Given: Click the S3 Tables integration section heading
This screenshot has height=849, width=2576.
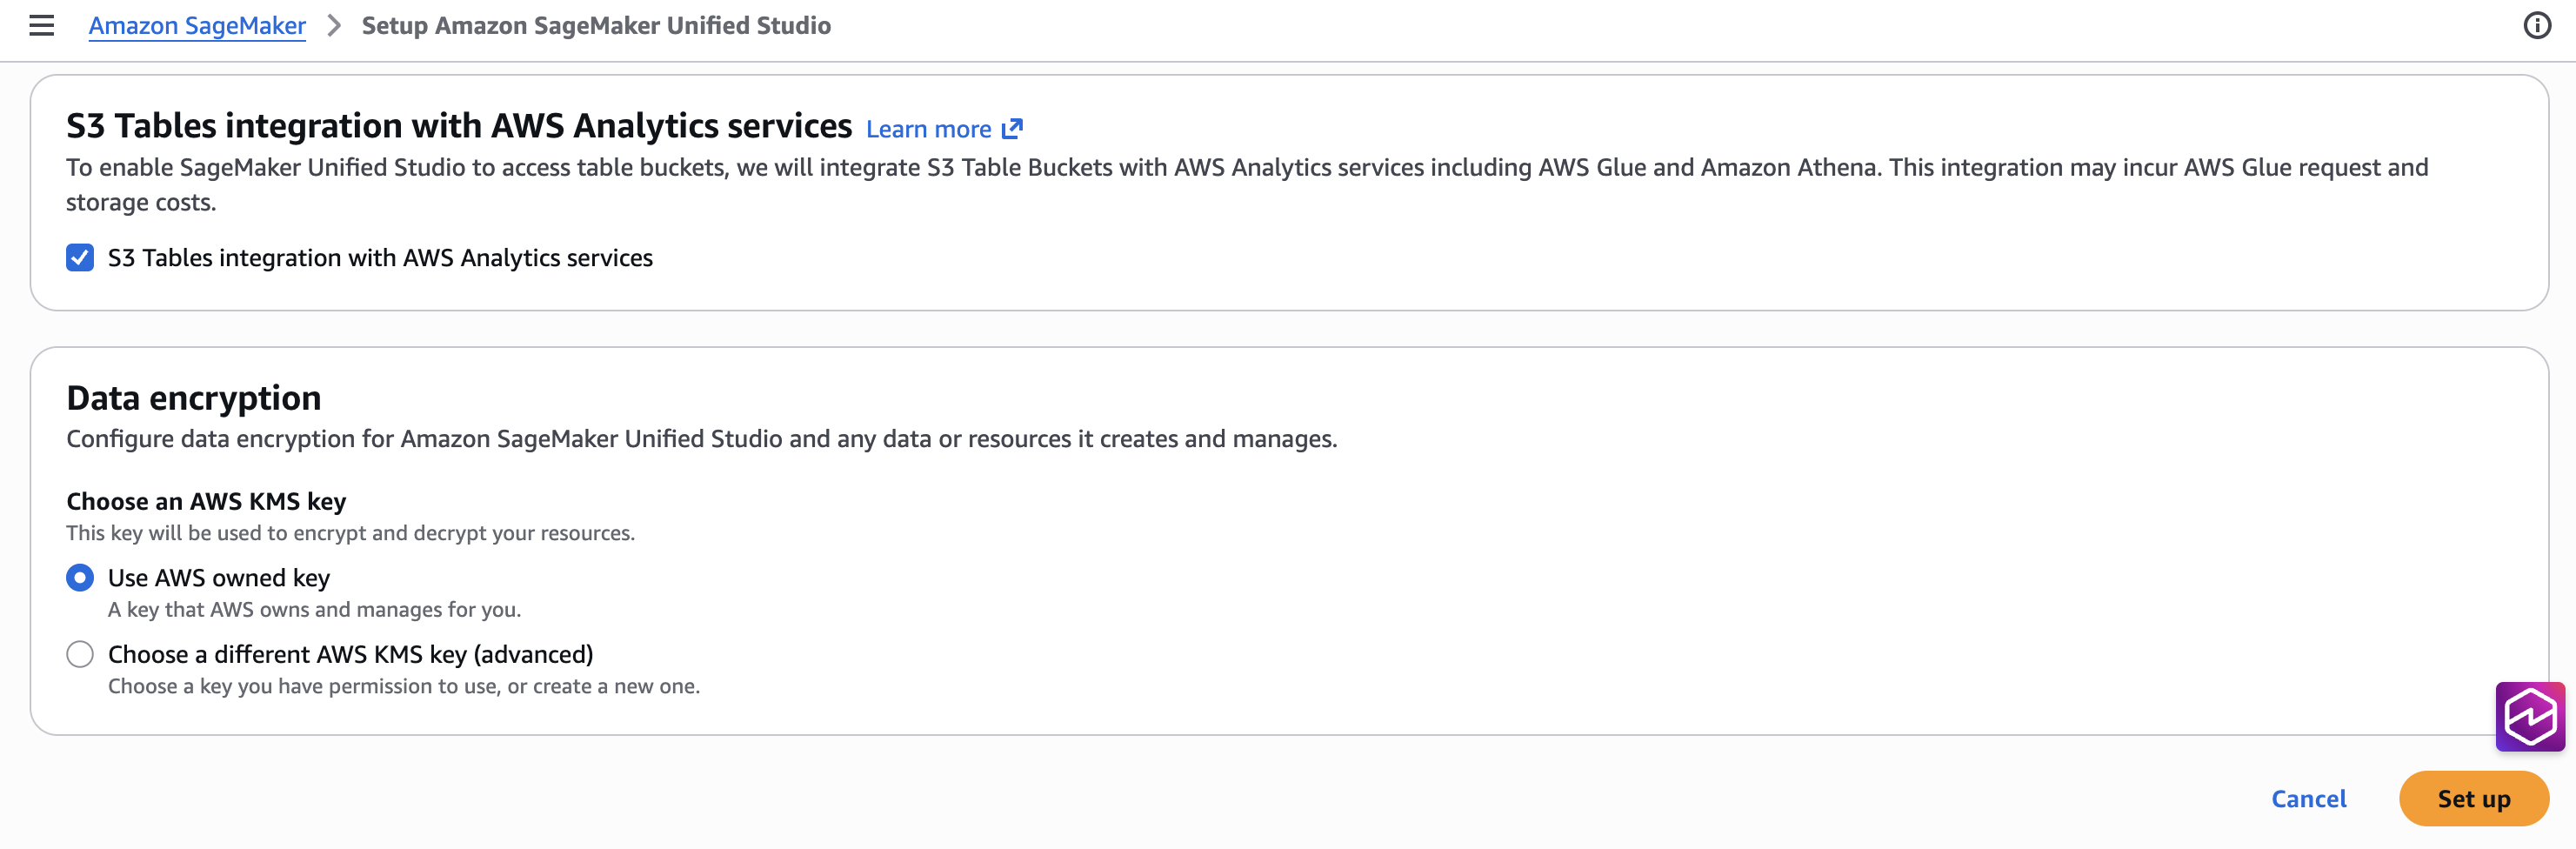Looking at the screenshot, I should click(459, 126).
